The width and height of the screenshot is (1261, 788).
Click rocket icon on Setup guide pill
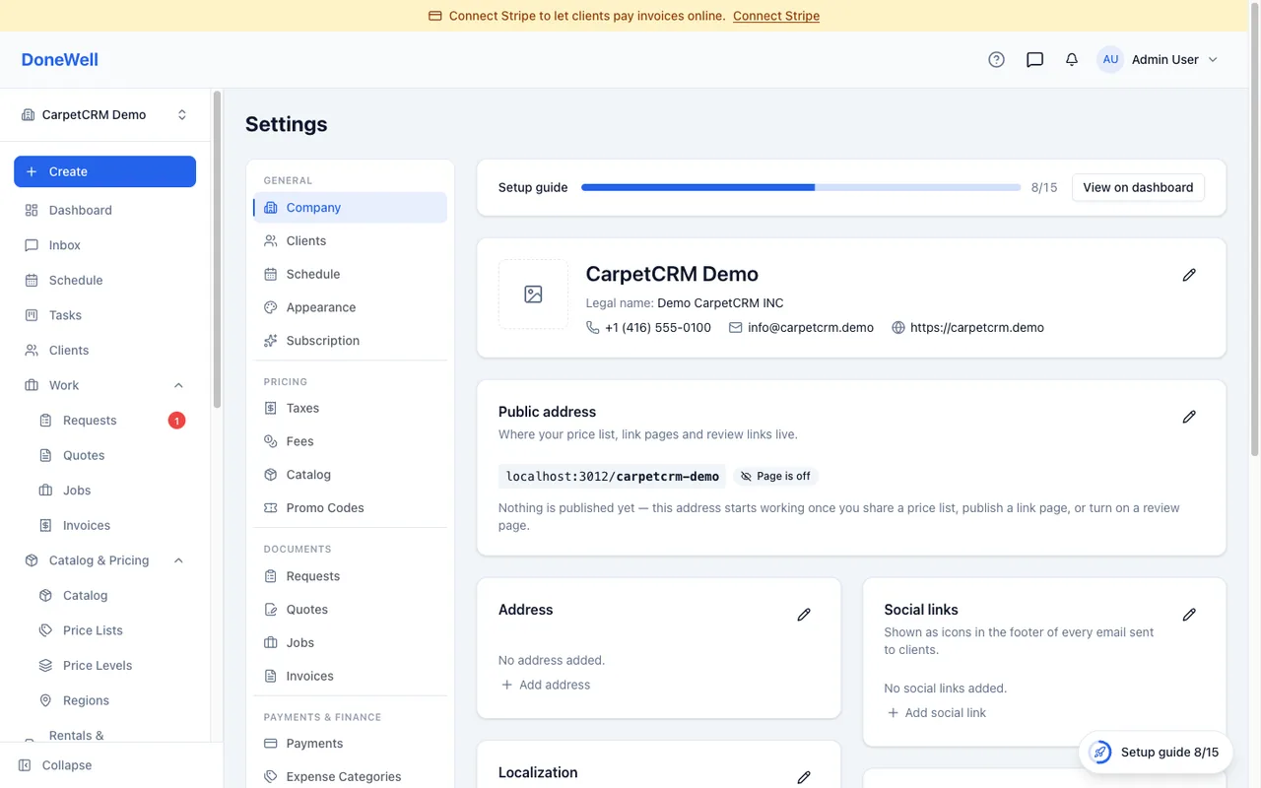(1099, 753)
